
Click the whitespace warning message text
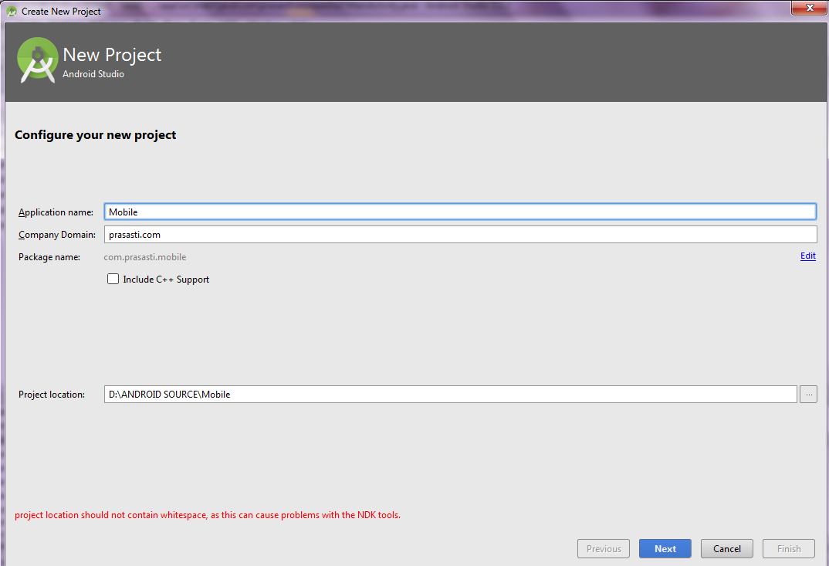pos(207,514)
